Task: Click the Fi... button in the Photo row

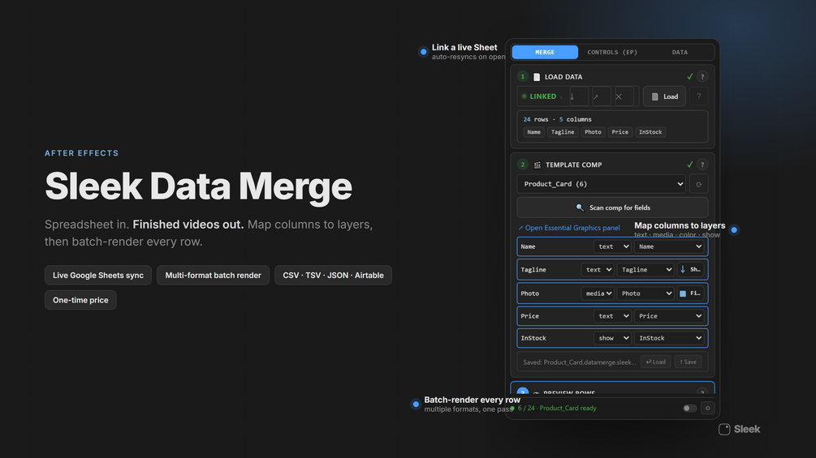Action: click(x=691, y=293)
